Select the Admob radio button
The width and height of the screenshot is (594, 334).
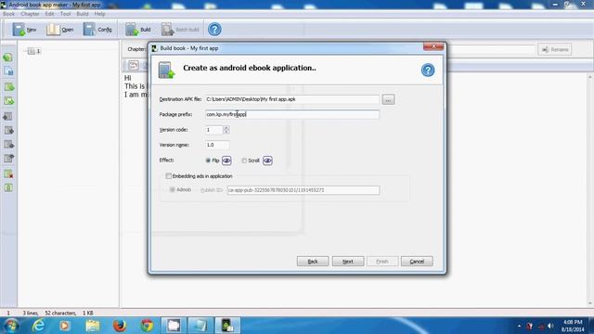[x=173, y=189]
